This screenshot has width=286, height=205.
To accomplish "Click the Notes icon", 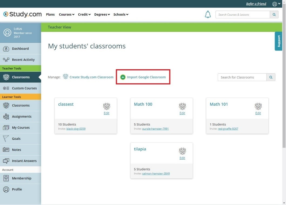I will (6, 150).
